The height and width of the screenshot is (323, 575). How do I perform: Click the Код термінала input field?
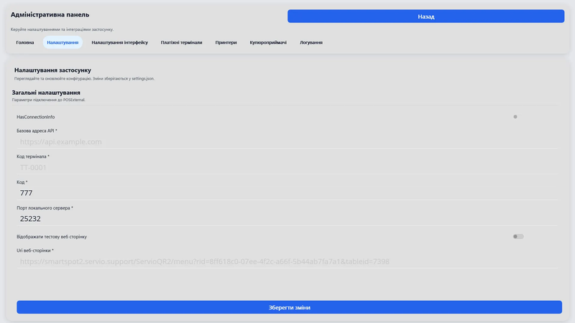point(287,167)
